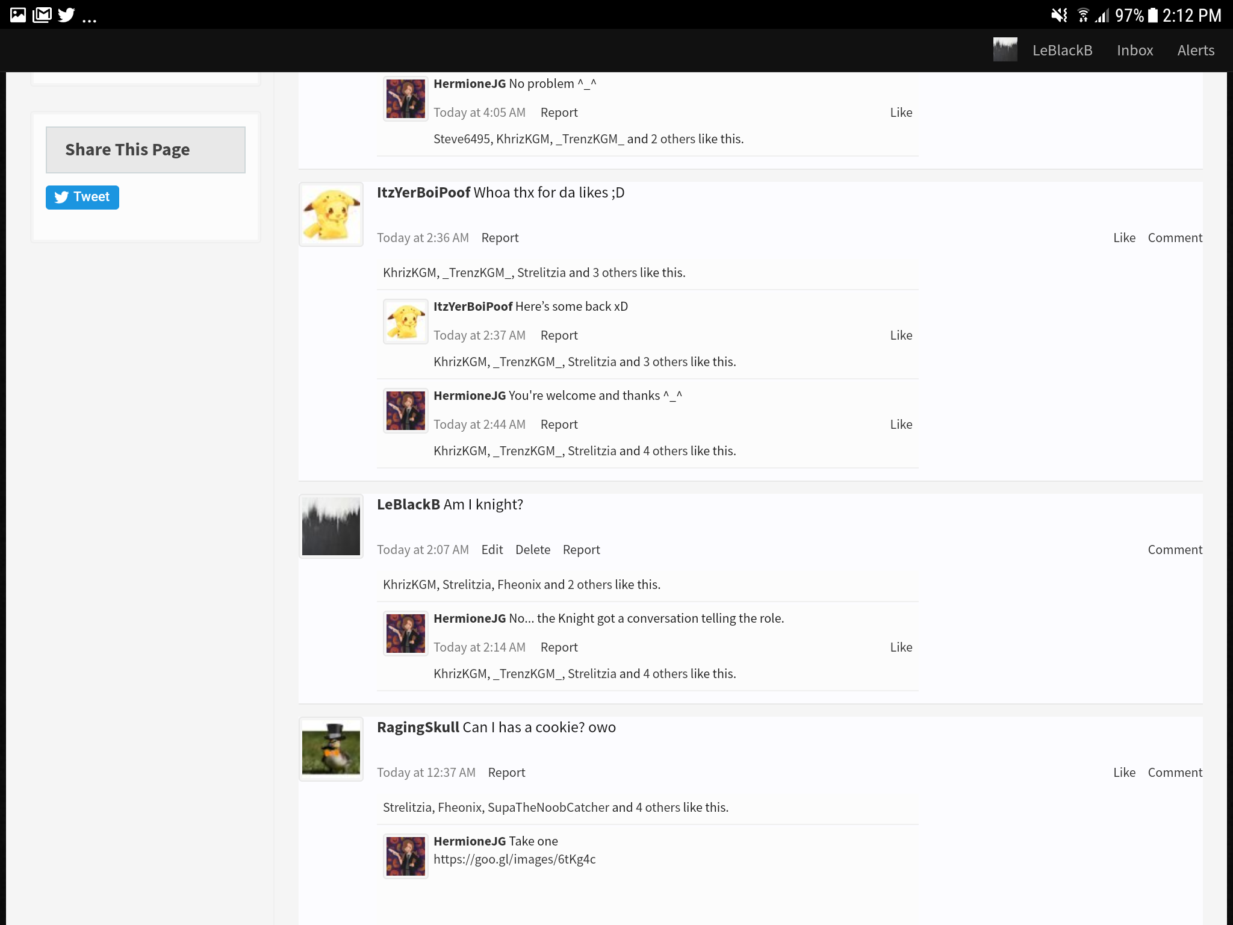This screenshot has width=1233, height=925.
Task: Show '3 others' who liked ItzYerBoiPoof's post
Action: pos(615,273)
